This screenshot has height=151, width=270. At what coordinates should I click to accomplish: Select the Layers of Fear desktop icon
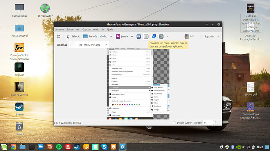(19, 89)
